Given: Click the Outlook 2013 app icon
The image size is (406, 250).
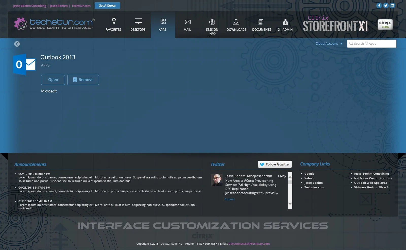Looking at the screenshot, I should tap(24, 64).
